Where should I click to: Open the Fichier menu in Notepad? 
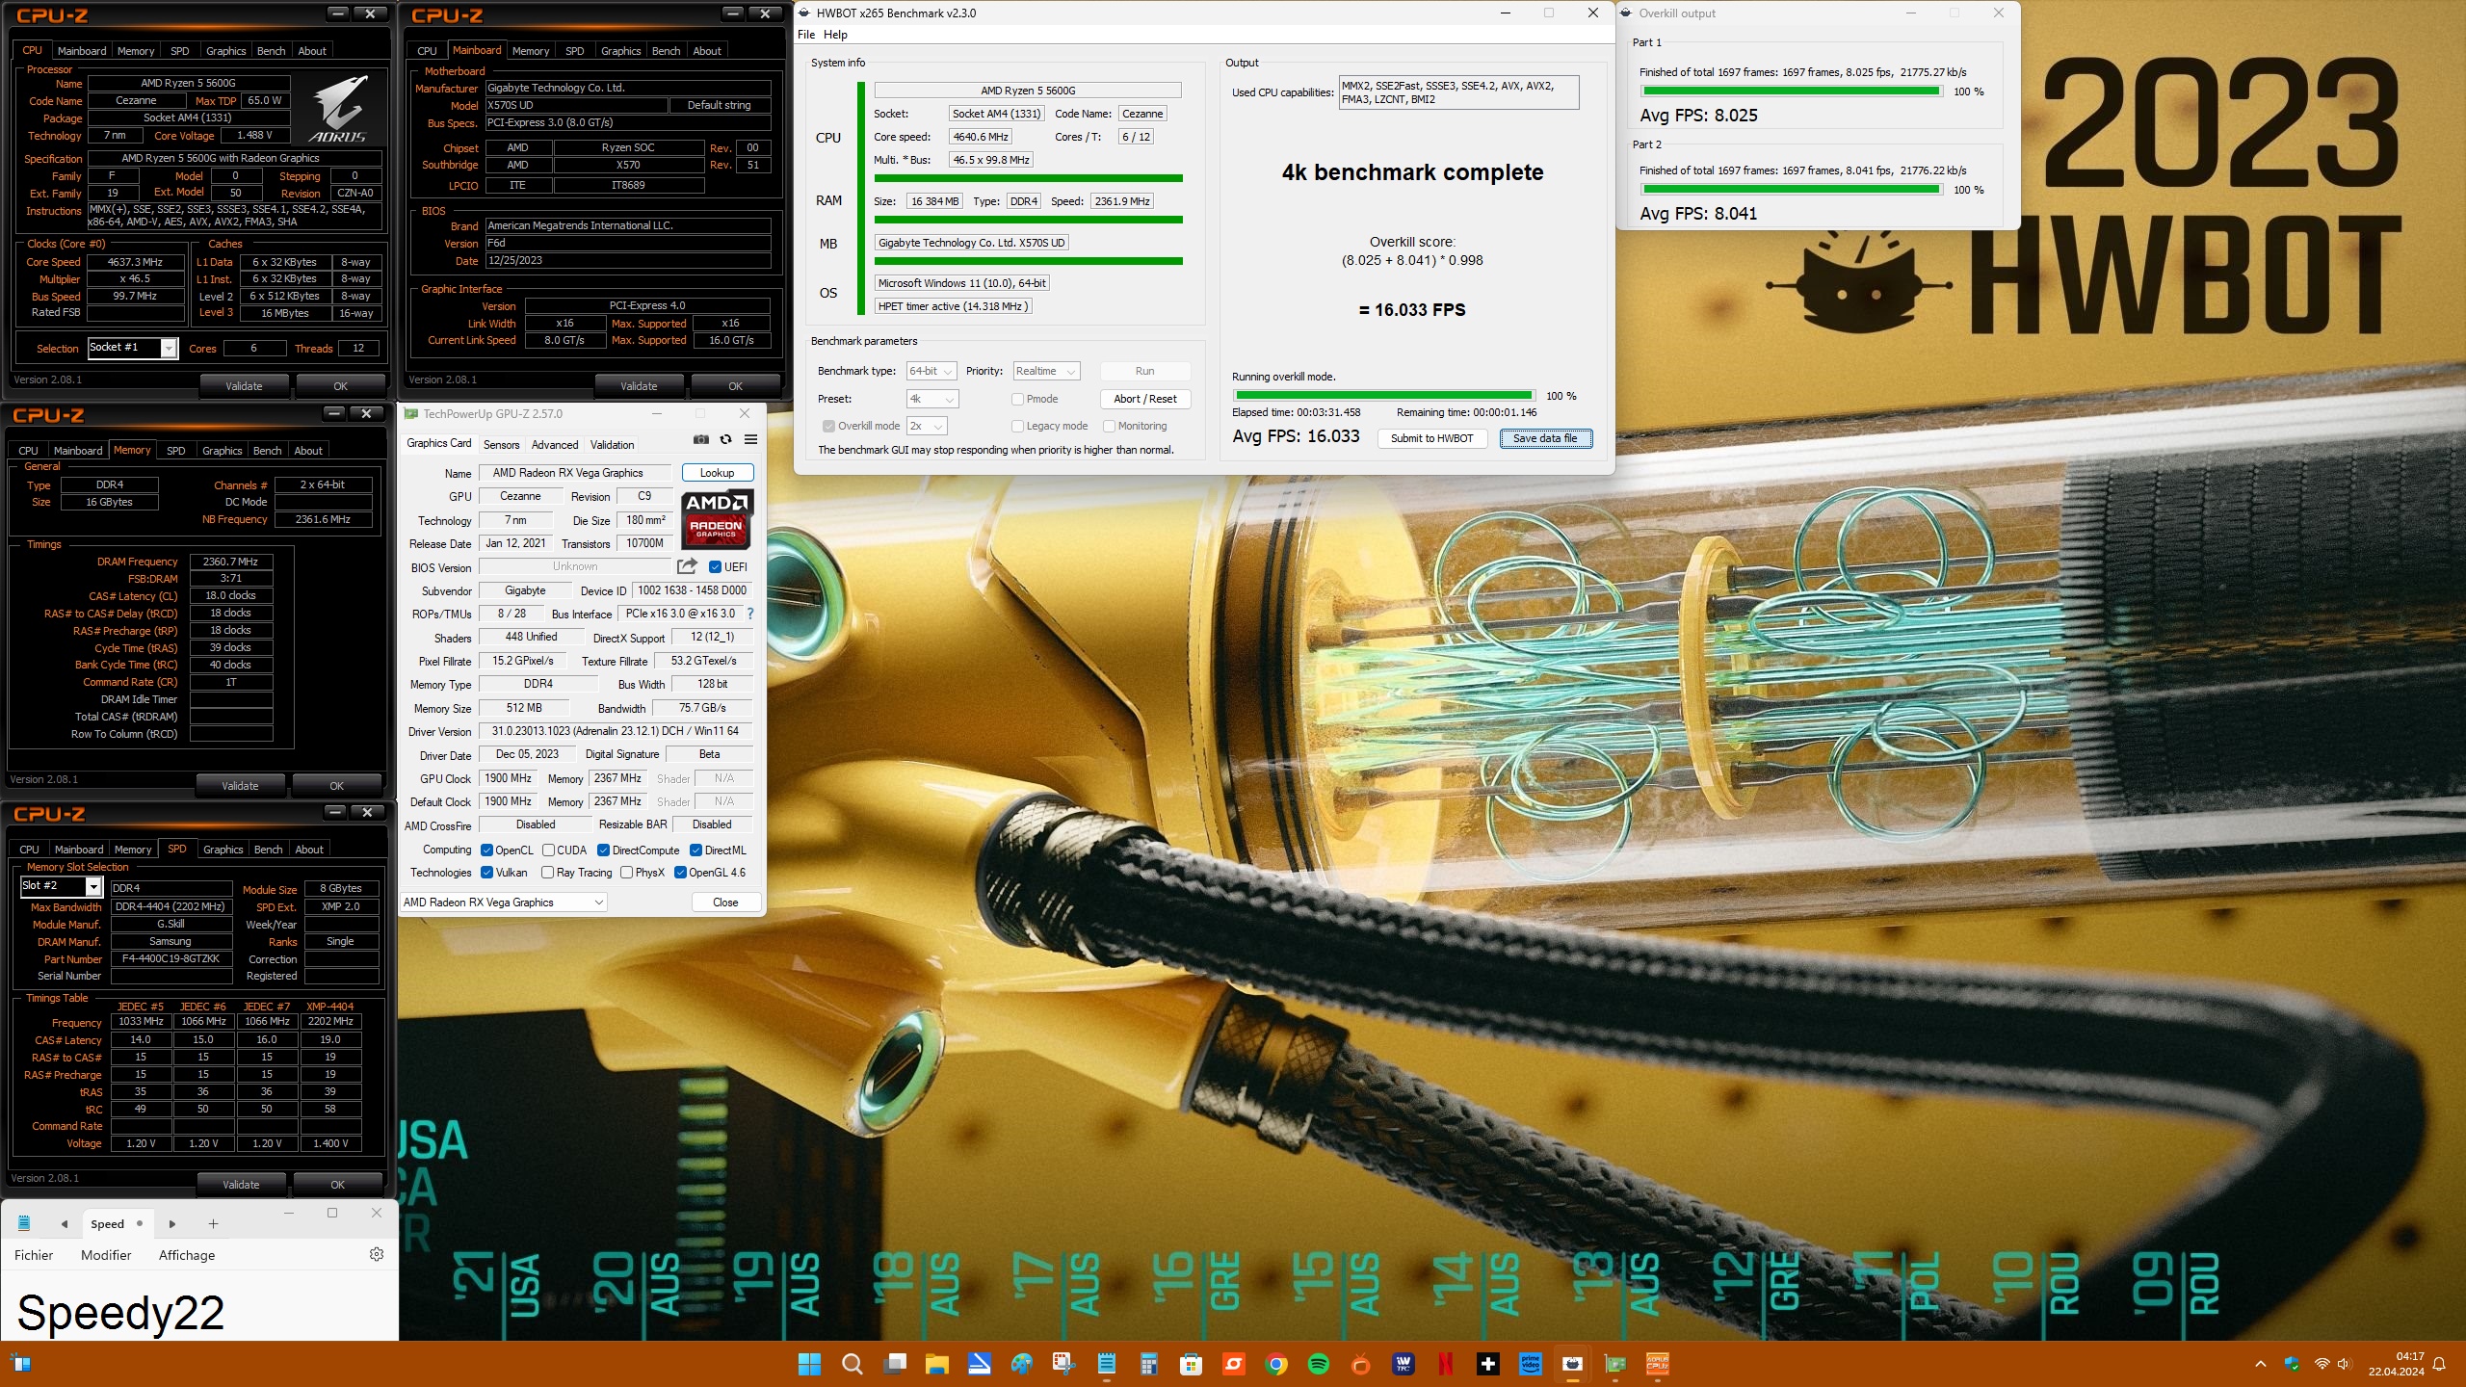[34, 1255]
